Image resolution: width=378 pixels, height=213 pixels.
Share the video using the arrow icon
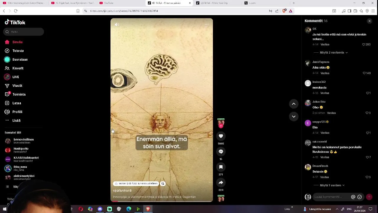[x=221, y=183]
